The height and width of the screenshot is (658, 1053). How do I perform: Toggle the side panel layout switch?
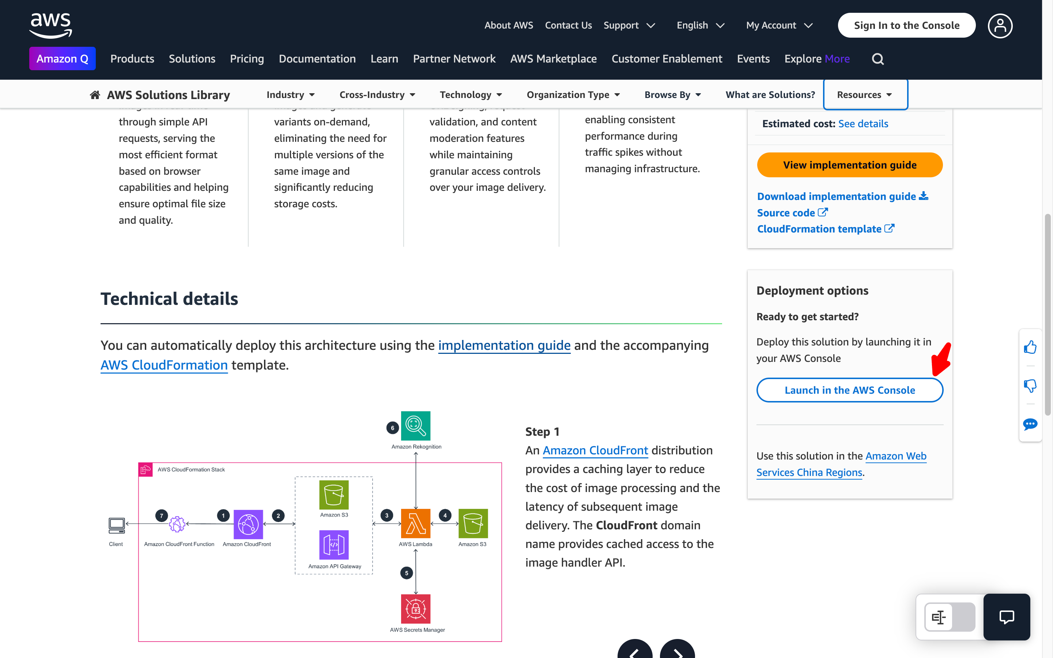[x=950, y=617]
